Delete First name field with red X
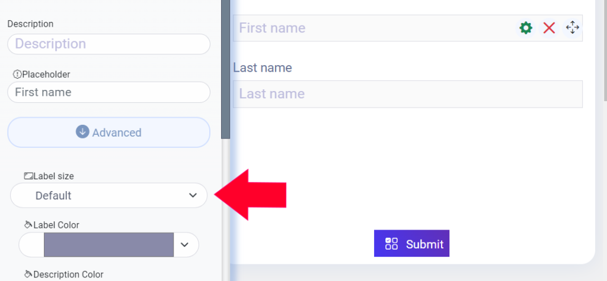 549,28
